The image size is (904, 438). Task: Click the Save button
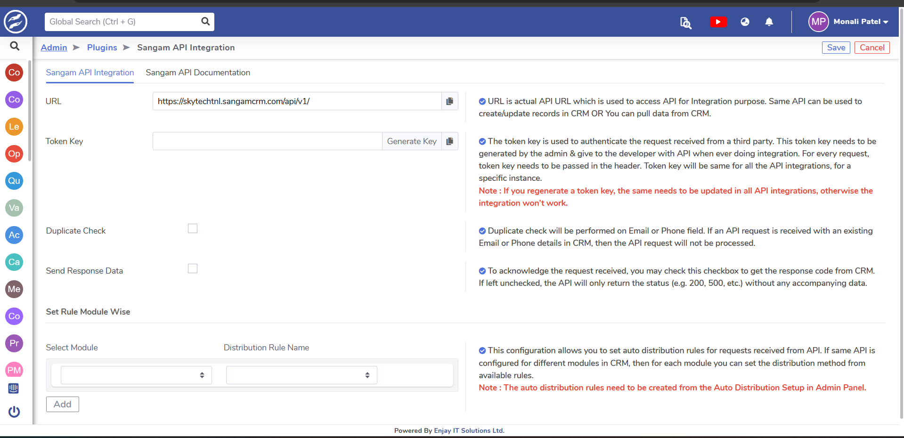coord(836,48)
